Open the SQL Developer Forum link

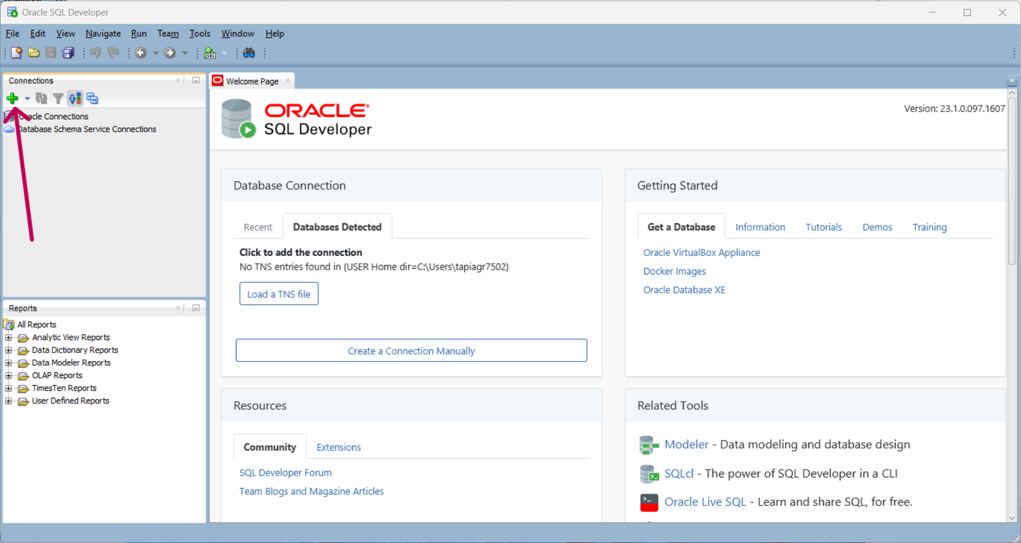(285, 473)
